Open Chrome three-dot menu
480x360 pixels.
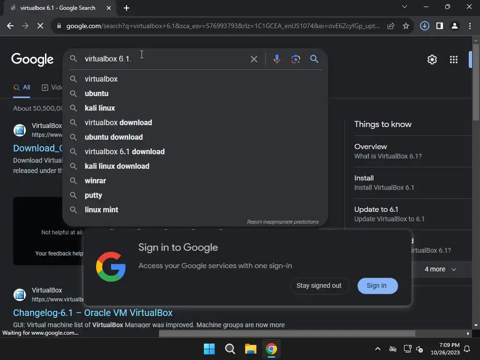470,26
